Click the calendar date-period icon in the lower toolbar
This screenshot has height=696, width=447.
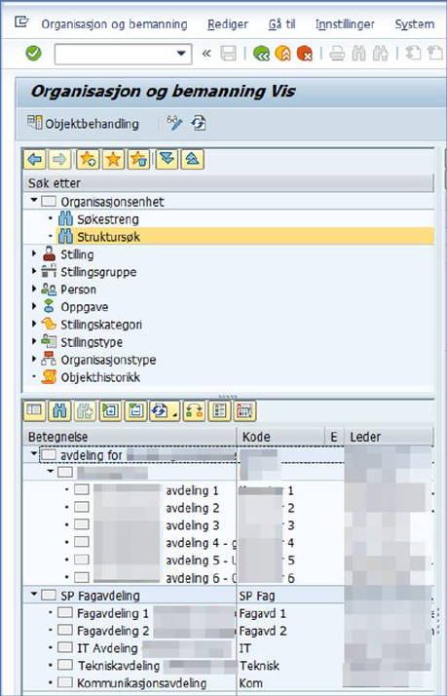coord(244,411)
